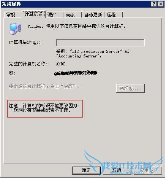Image resolution: width=166 pixels, height=178 pixels.
Task: Click the computer network icon
Action: pyautogui.click(x=15, y=29)
